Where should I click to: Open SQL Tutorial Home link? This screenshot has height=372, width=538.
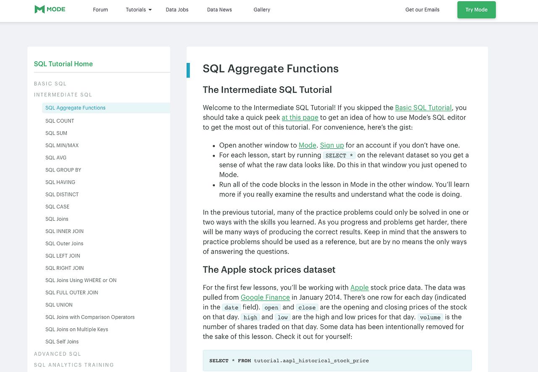63,64
